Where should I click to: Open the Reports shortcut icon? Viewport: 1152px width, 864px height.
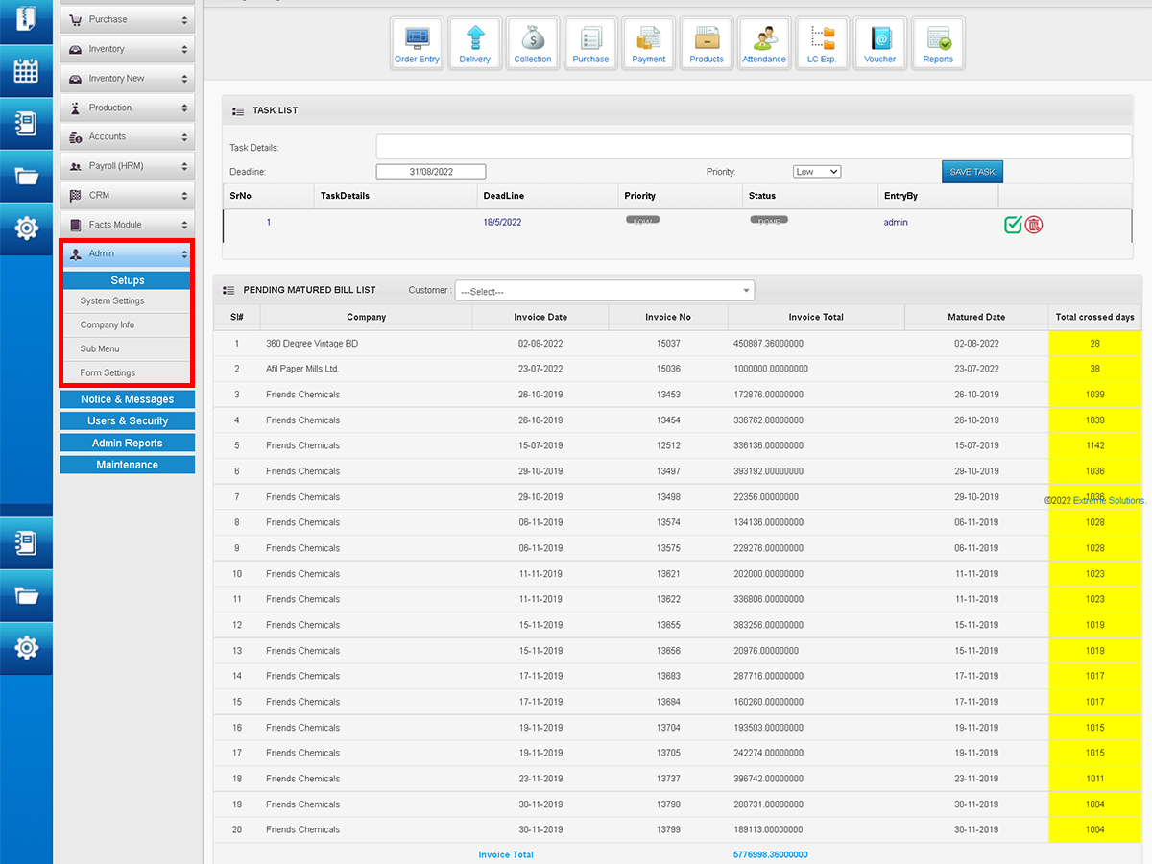tap(938, 44)
